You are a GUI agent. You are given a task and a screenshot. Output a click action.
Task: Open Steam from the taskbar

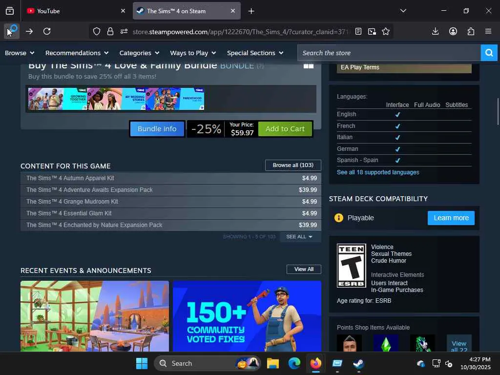[x=358, y=363]
